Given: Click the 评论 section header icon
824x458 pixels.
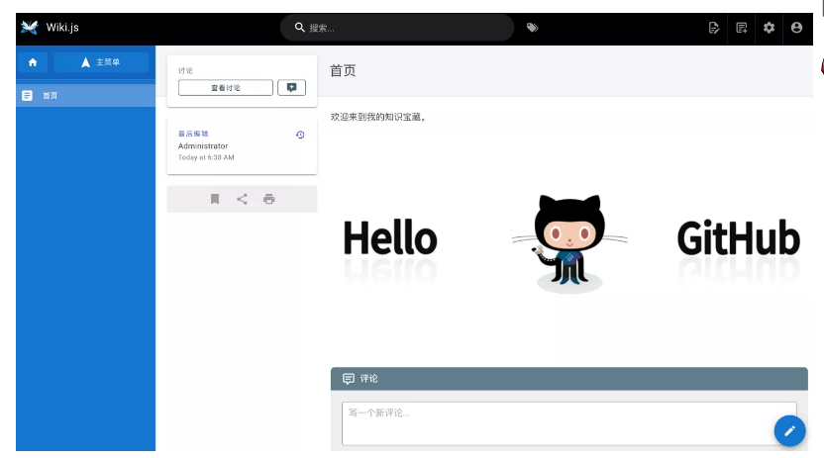Looking at the screenshot, I should pyautogui.click(x=349, y=379).
